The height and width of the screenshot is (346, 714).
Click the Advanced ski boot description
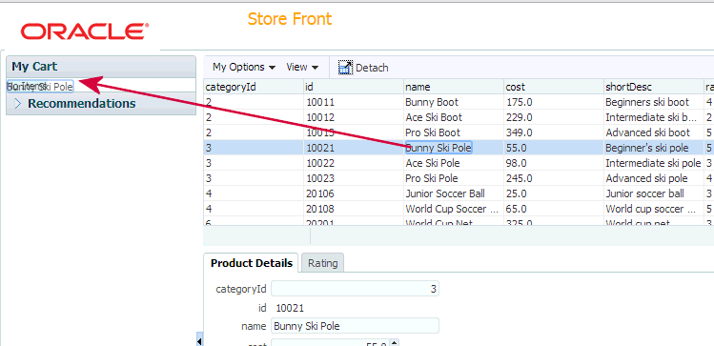pyautogui.click(x=647, y=132)
